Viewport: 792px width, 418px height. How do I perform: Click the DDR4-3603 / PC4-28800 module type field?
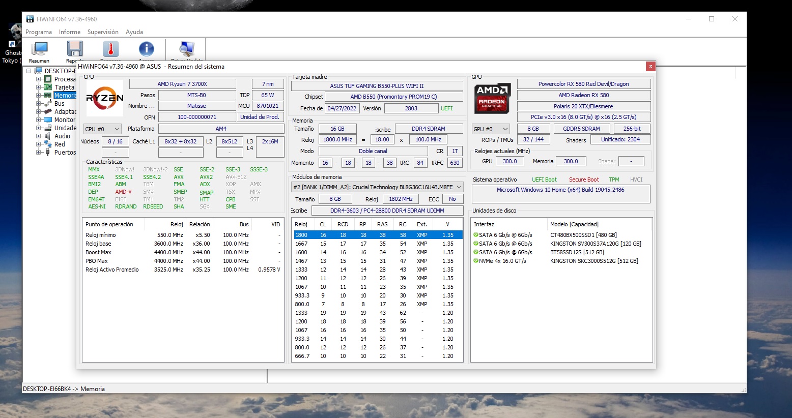click(x=387, y=211)
